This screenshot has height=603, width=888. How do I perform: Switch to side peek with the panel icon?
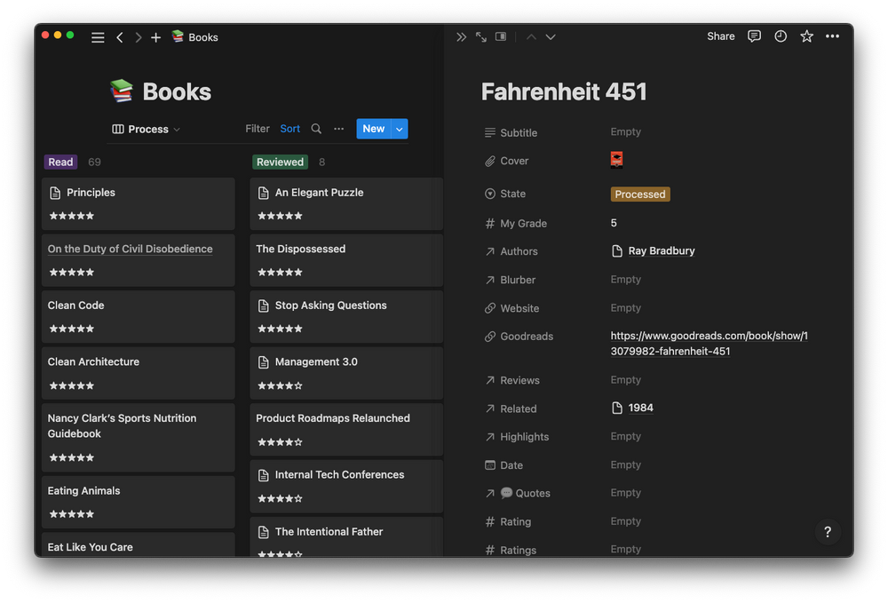[x=500, y=36]
